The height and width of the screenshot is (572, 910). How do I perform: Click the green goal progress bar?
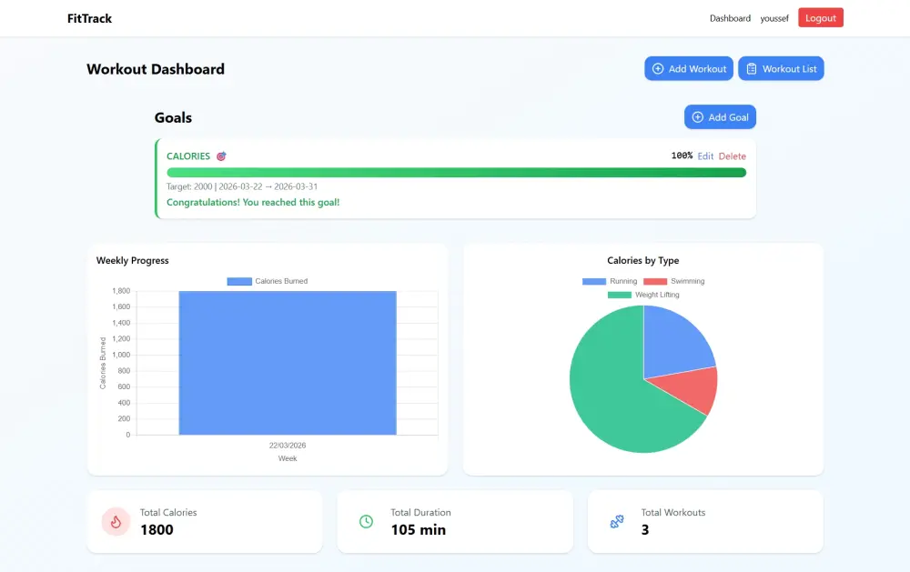455,172
